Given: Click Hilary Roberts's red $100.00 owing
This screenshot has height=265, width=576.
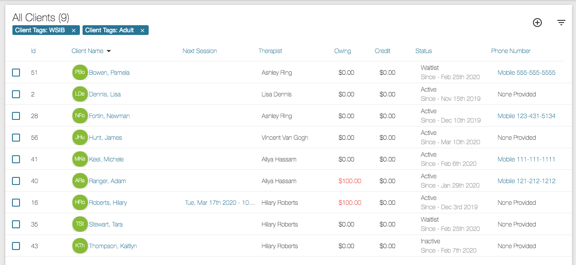Looking at the screenshot, I should (x=350, y=203).
